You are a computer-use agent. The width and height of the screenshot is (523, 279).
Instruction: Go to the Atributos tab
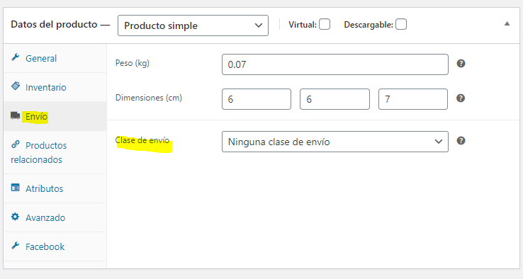click(x=55, y=188)
